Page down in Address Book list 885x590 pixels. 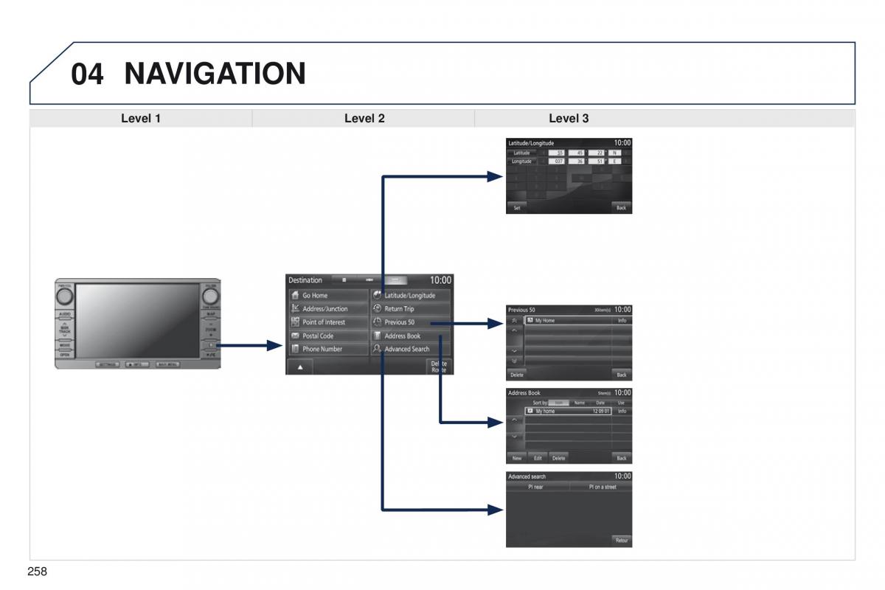click(515, 436)
